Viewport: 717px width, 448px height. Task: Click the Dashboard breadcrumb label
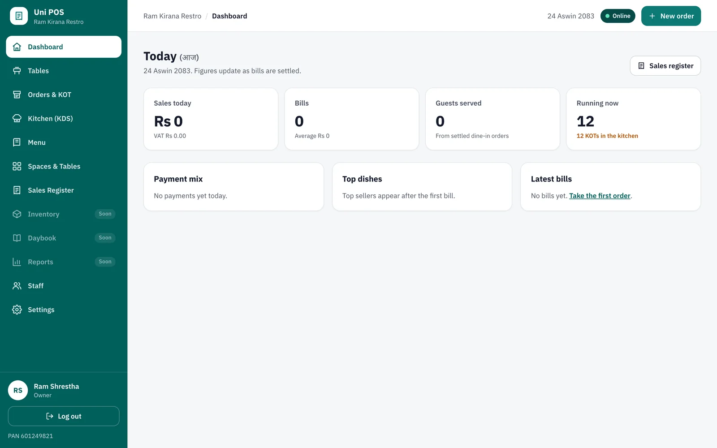229,16
